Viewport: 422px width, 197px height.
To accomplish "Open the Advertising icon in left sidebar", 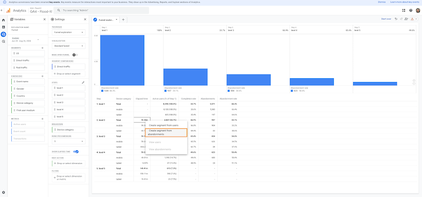I will click(x=3, y=41).
